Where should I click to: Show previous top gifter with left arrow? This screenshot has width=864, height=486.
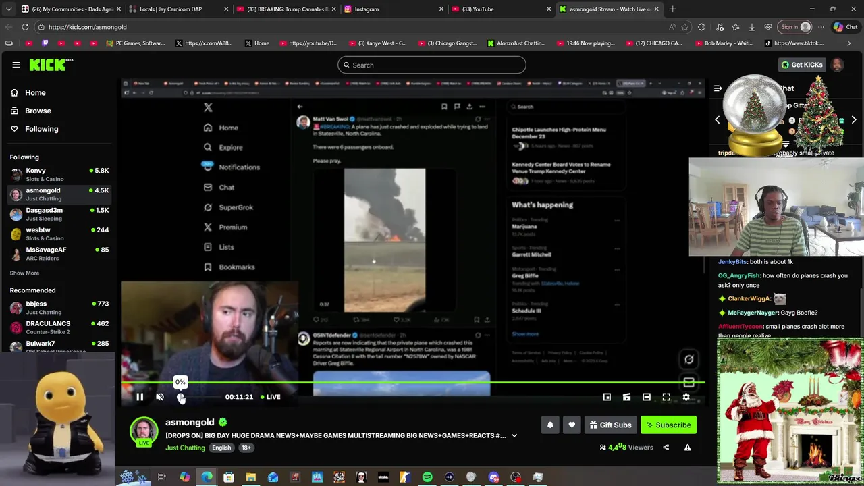click(x=718, y=120)
